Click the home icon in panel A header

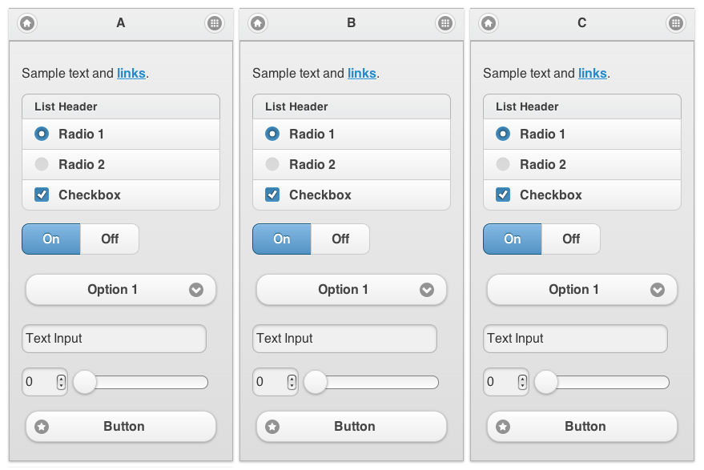tap(27, 23)
